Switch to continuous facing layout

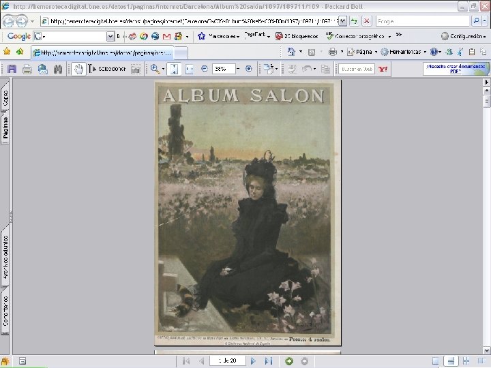pos(466,361)
